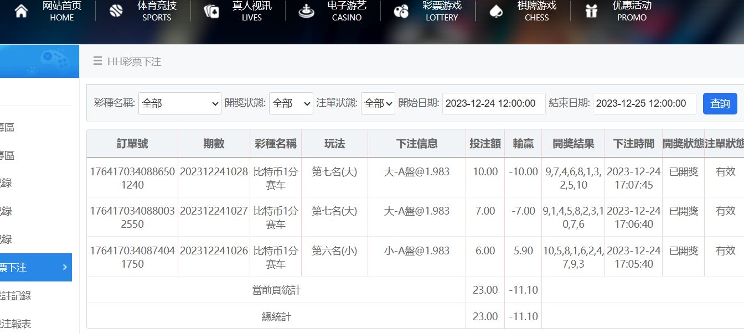Click the 結束日期 date input field
The width and height of the screenshot is (744, 334).
pos(644,103)
